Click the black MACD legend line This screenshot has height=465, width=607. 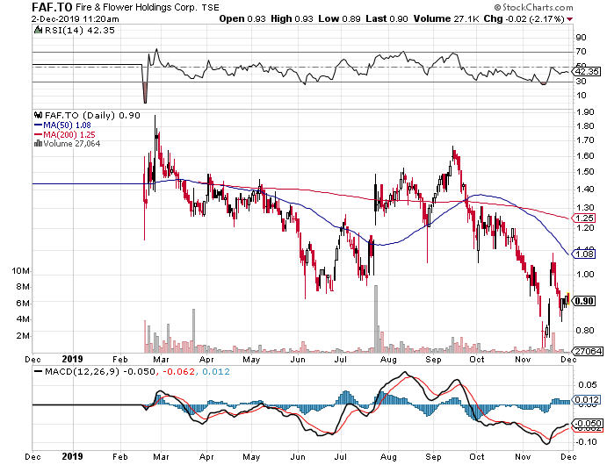(38, 372)
